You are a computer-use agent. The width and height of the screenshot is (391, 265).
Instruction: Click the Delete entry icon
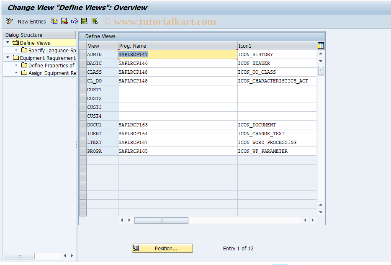tap(64, 21)
